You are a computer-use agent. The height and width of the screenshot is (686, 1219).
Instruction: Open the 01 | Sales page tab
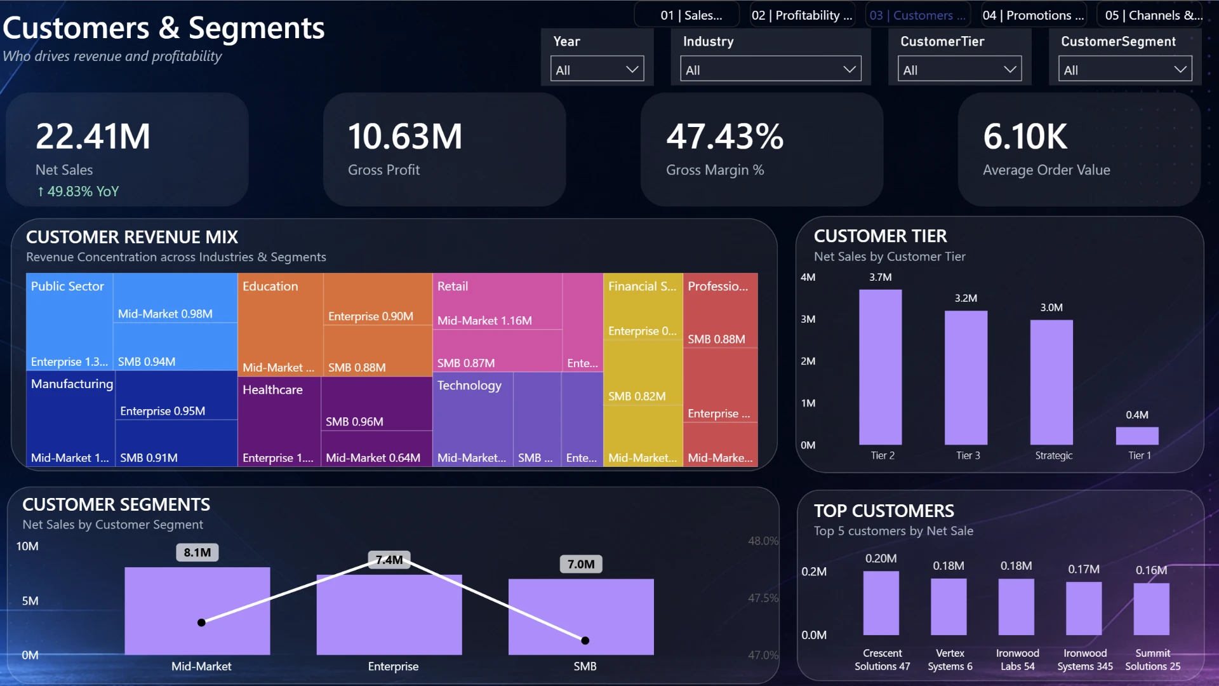pyautogui.click(x=688, y=15)
